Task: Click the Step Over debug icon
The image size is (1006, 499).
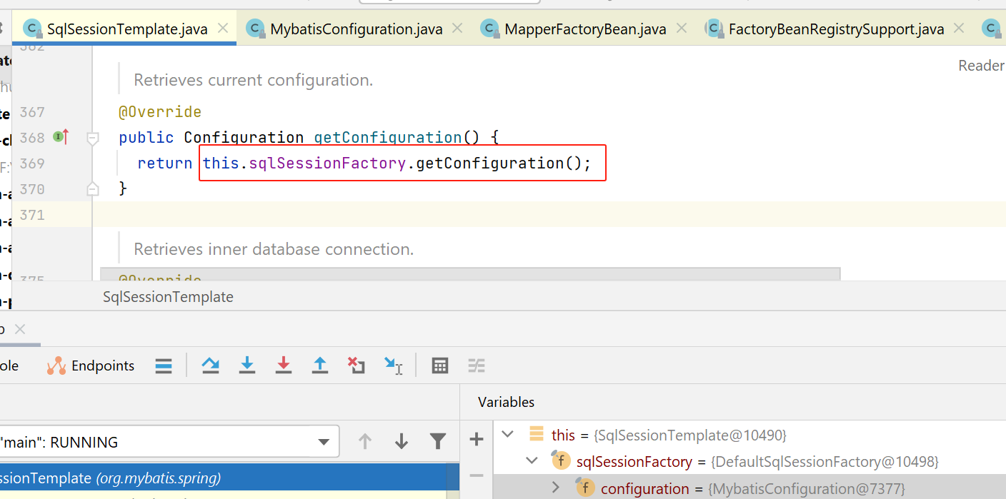Action: (211, 366)
